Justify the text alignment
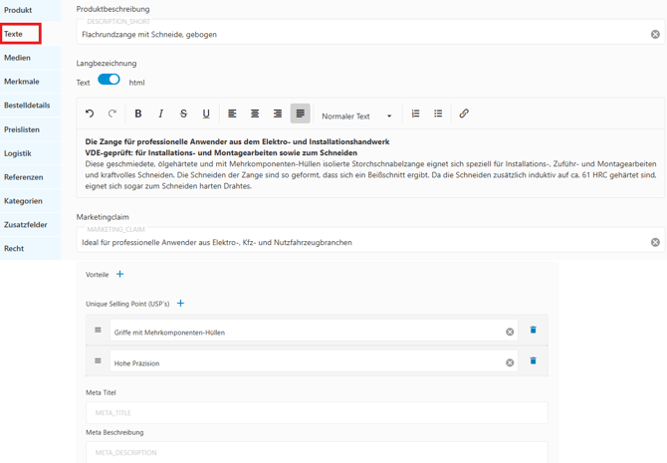The image size is (667, 463). tap(300, 115)
